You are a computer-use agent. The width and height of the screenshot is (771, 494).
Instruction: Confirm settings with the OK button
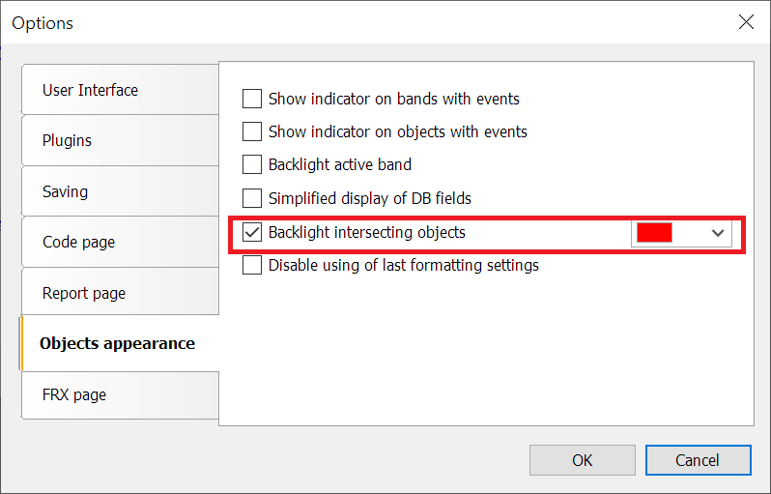tap(583, 460)
